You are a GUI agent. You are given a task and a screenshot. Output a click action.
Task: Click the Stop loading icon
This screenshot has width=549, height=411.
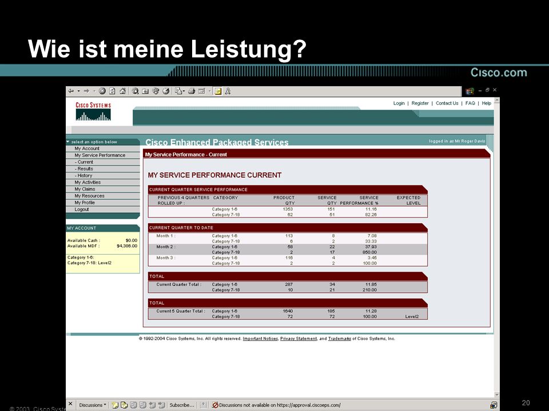click(x=102, y=91)
